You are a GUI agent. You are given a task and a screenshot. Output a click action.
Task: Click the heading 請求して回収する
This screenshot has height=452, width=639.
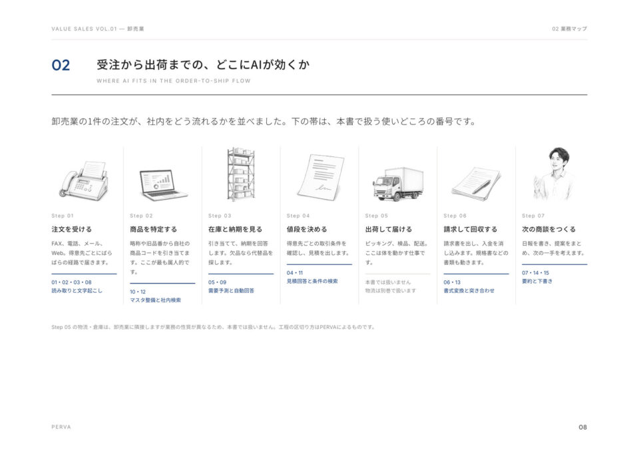coord(471,229)
